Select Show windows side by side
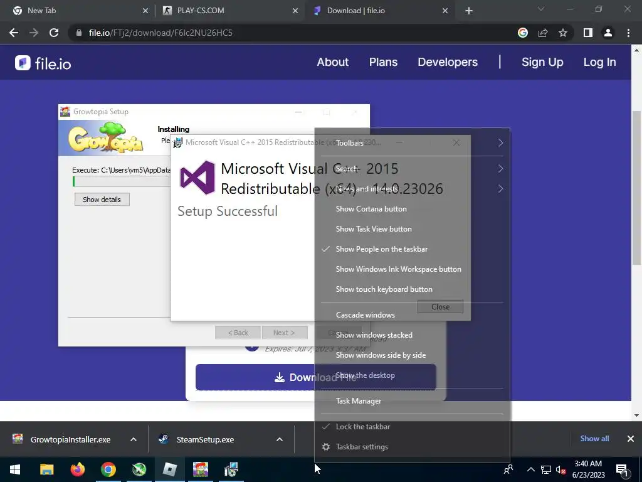This screenshot has width=642, height=482. (381, 355)
